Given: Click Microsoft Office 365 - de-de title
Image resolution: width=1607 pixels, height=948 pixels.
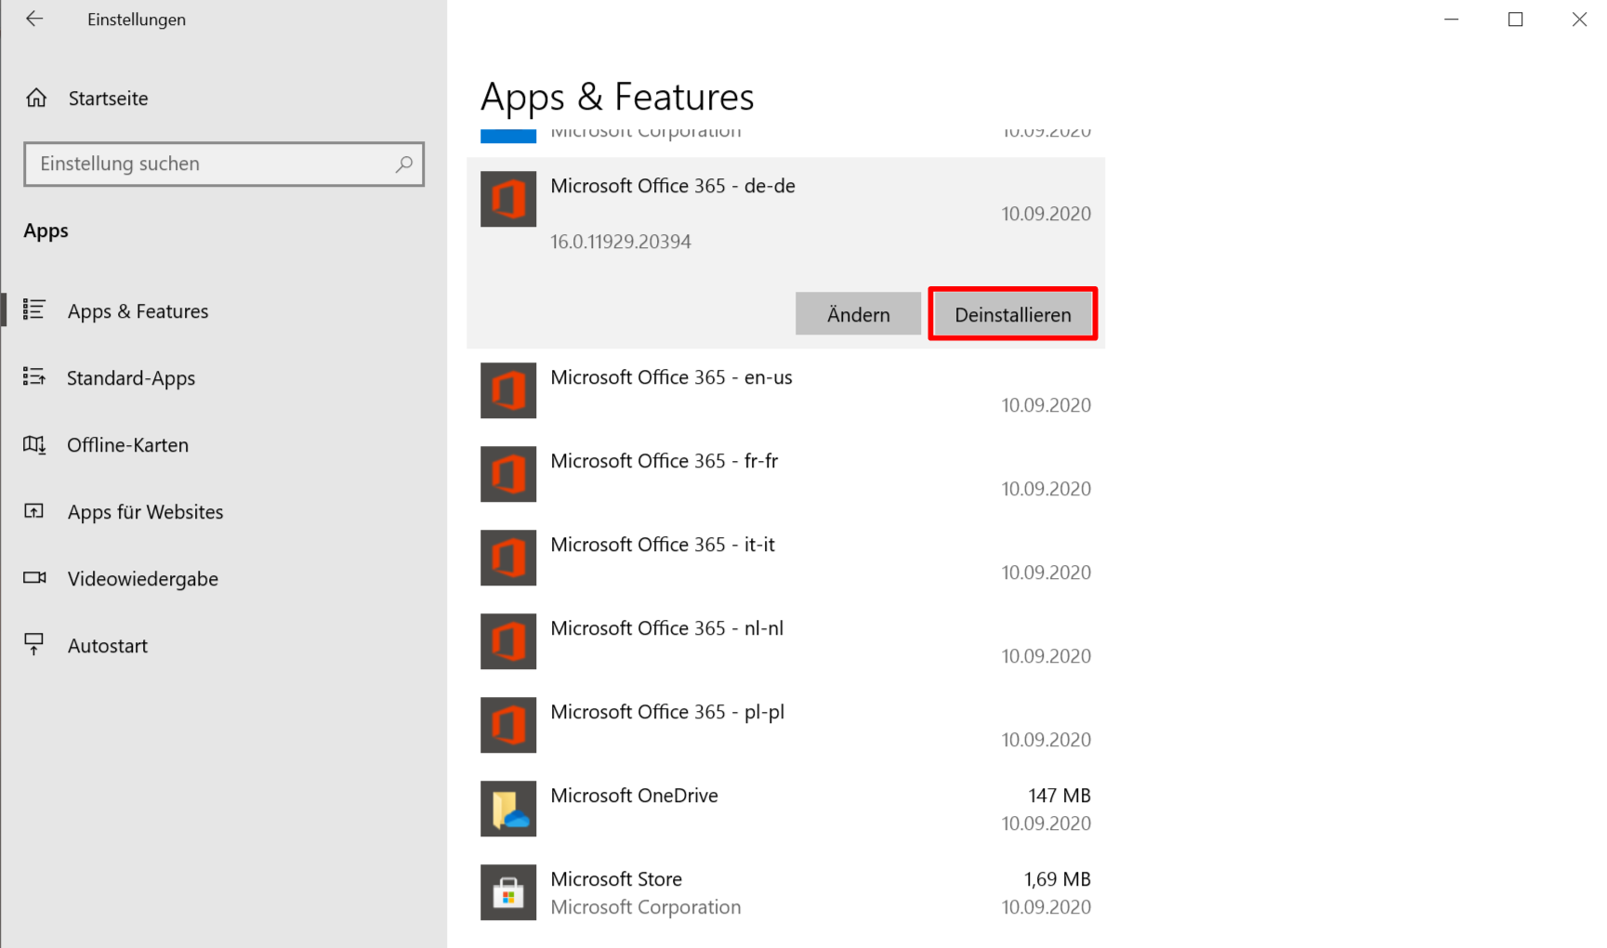Looking at the screenshot, I should click(x=673, y=186).
